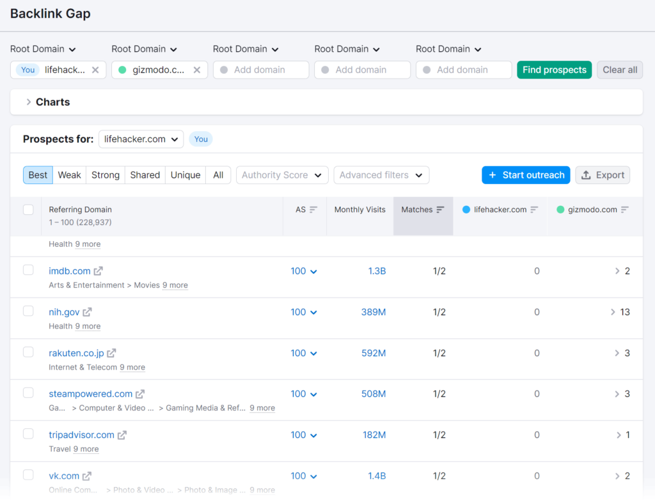Select the Best prospects tab
Image resolution: width=655 pixels, height=500 pixels.
coord(38,175)
